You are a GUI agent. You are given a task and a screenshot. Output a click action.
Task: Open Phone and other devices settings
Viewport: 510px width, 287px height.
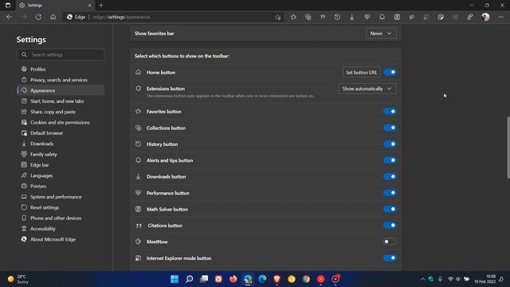(61, 218)
